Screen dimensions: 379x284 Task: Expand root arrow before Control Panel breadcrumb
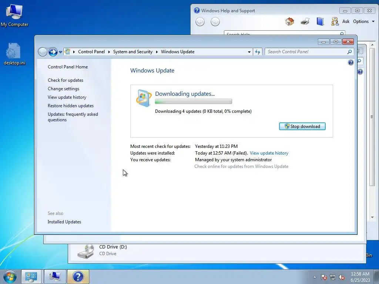[74, 52]
